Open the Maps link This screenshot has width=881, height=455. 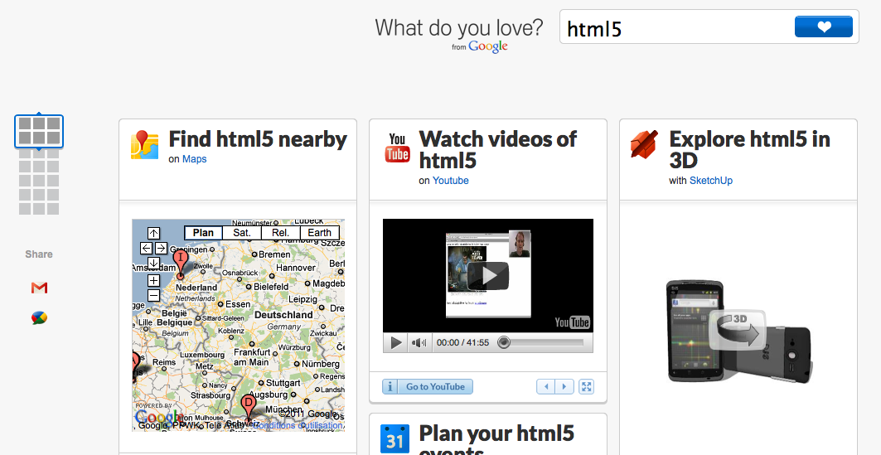coord(195,159)
